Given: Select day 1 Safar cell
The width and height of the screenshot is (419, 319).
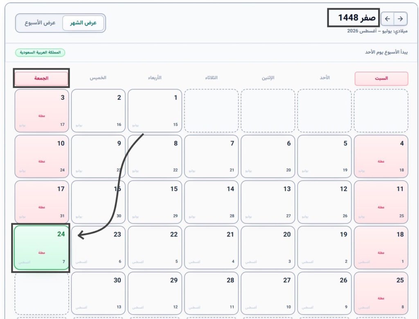Looking at the screenshot, I should coord(155,110).
